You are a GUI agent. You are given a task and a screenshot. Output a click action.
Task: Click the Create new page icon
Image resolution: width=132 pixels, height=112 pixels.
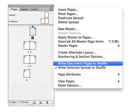pos(41,102)
